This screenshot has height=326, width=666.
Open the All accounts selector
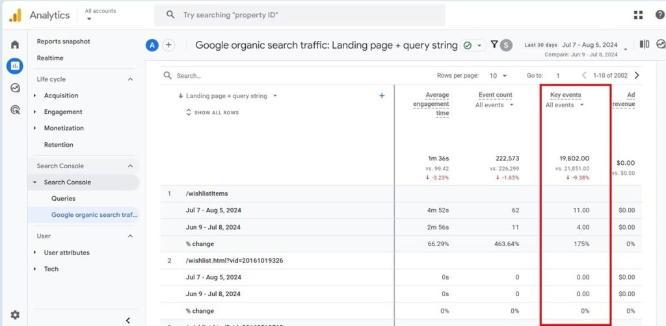pos(100,14)
